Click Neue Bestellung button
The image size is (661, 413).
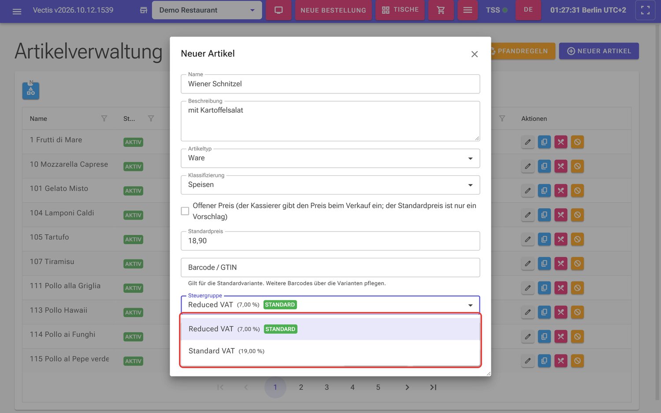pos(333,10)
